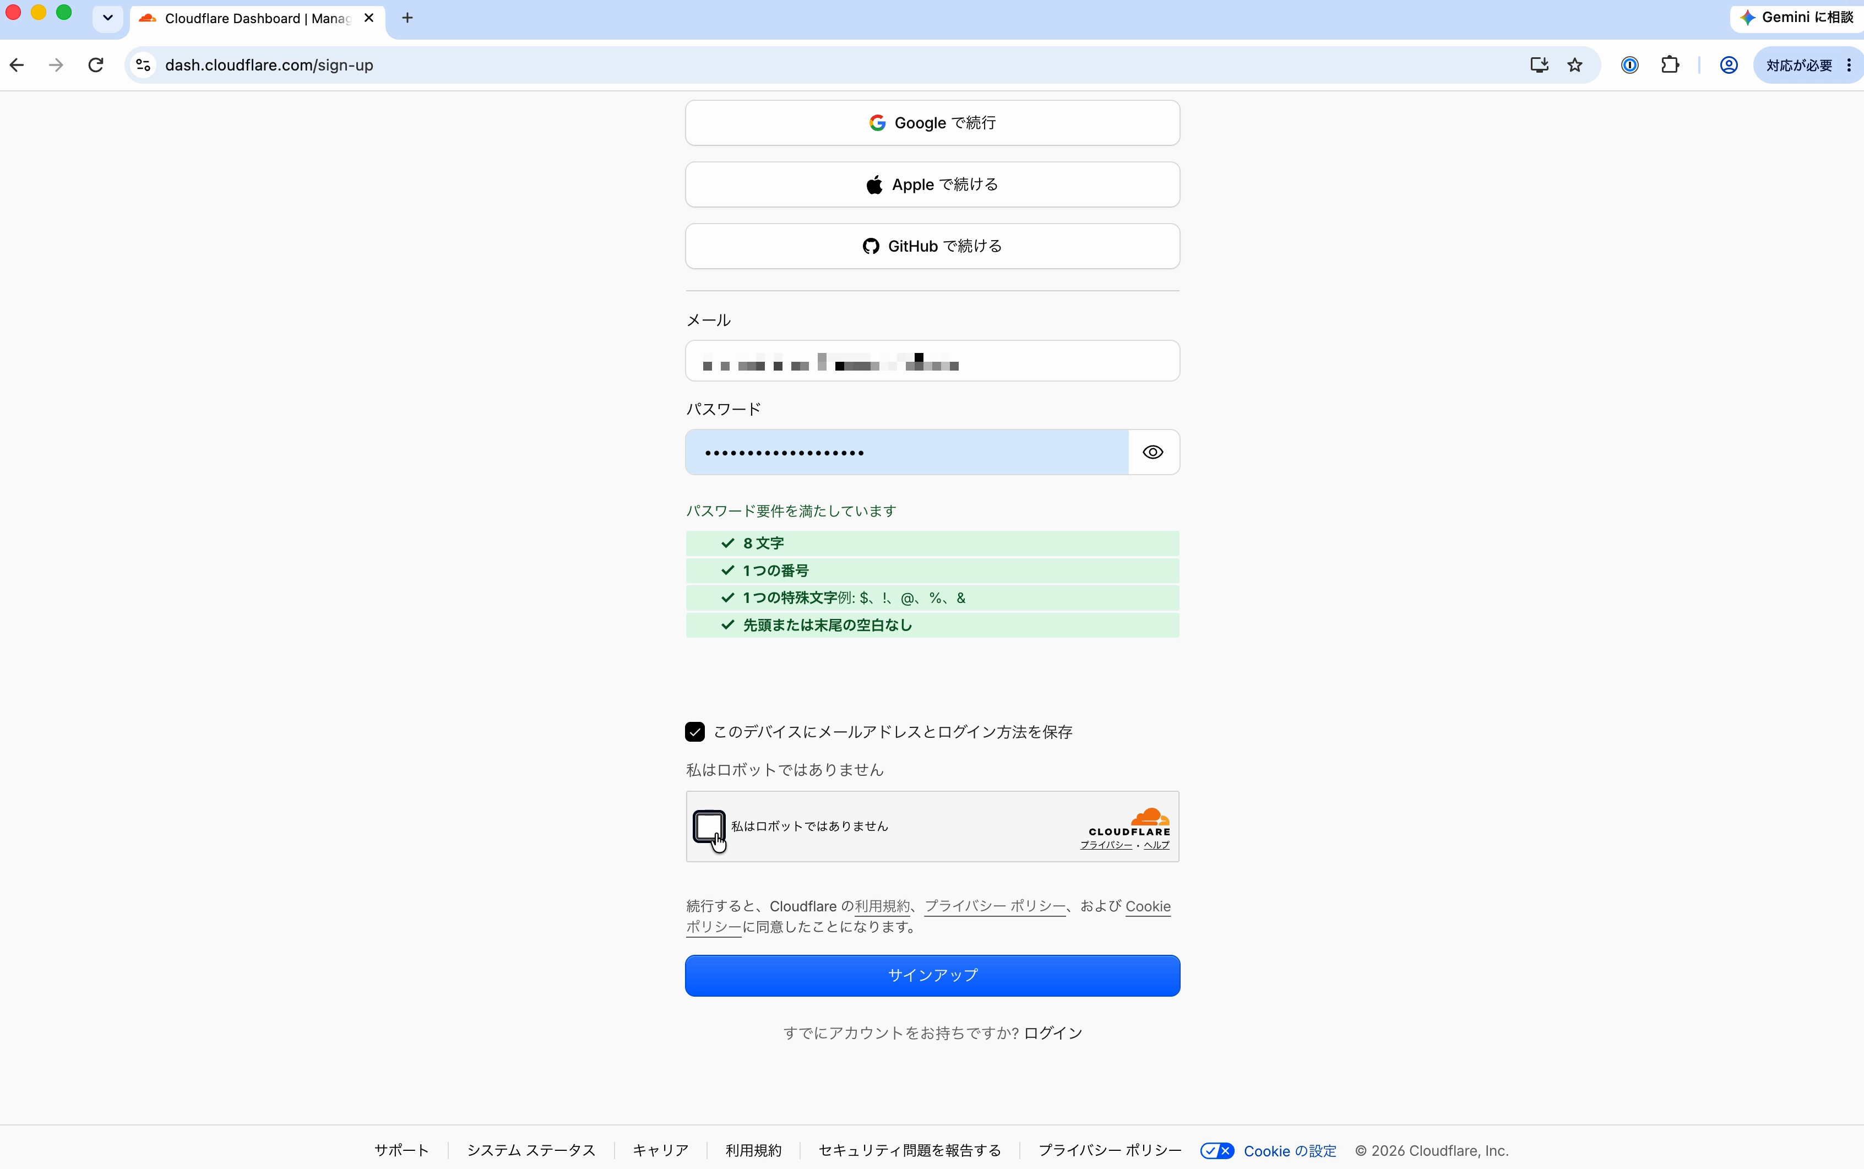Click the privacy choices toggle icon in footer
This screenshot has height=1169, width=1864.
[1217, 1150]
